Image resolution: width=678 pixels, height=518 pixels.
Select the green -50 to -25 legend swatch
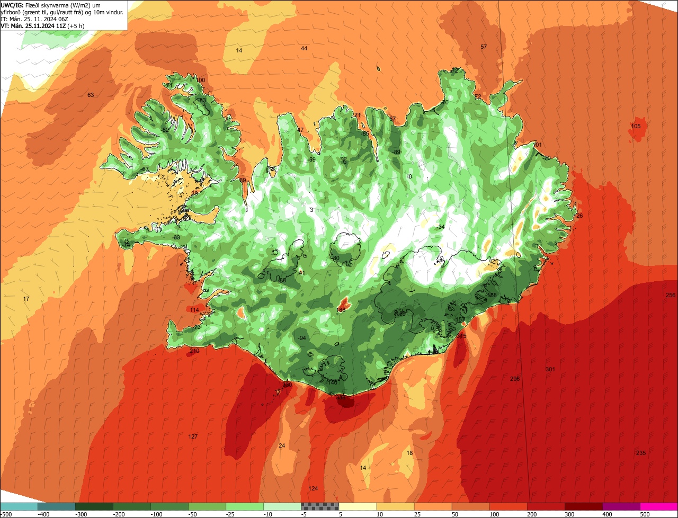[207, 506]
